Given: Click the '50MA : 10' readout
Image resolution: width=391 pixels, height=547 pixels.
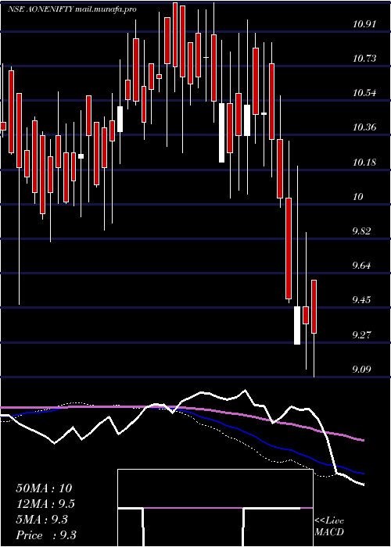Looking at the screenshot, I should click(x=44, y=488).
